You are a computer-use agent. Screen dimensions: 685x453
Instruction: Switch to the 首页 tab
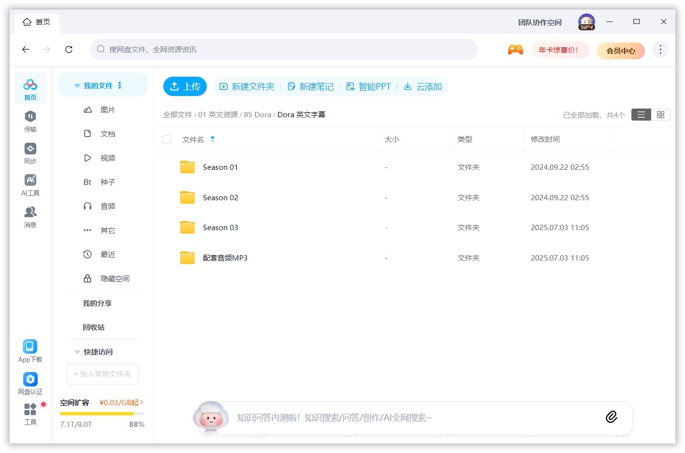pyautogui.click(x=37, y=22)
